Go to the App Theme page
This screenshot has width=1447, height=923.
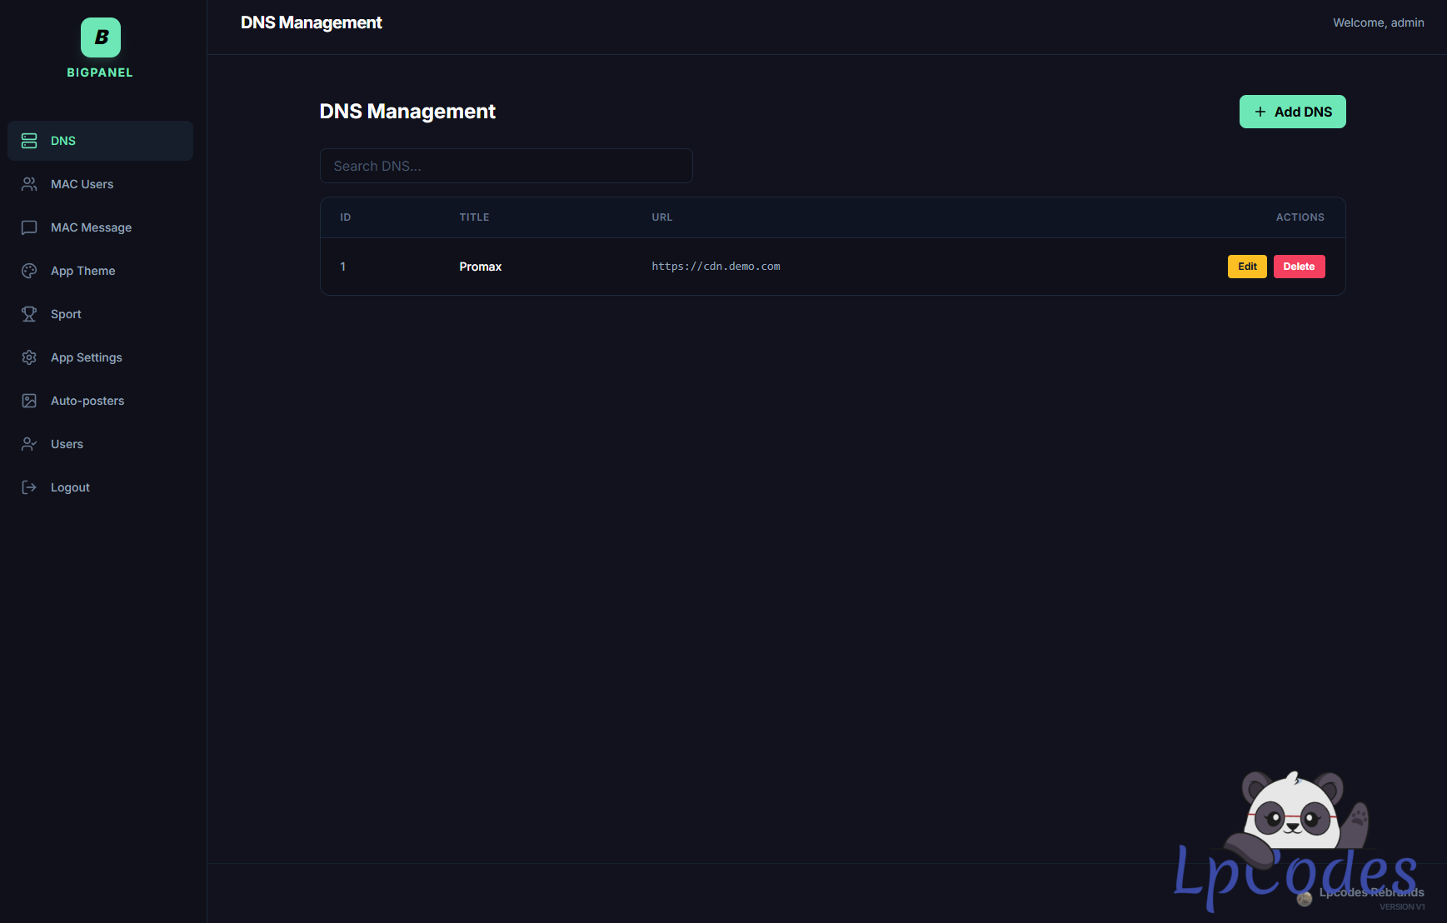[x=82, y=271]
